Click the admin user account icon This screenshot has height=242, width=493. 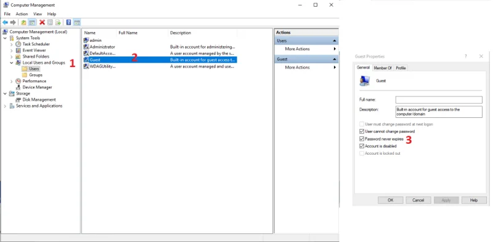pyautogui.click(x=86, y=41)
